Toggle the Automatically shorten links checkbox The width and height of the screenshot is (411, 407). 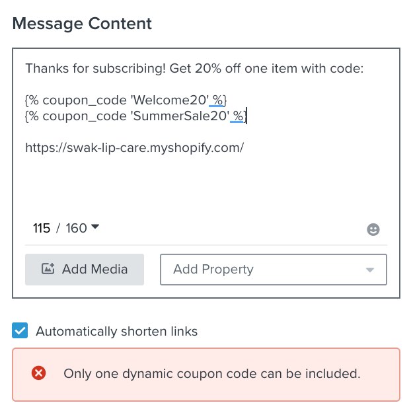point(20,330)
